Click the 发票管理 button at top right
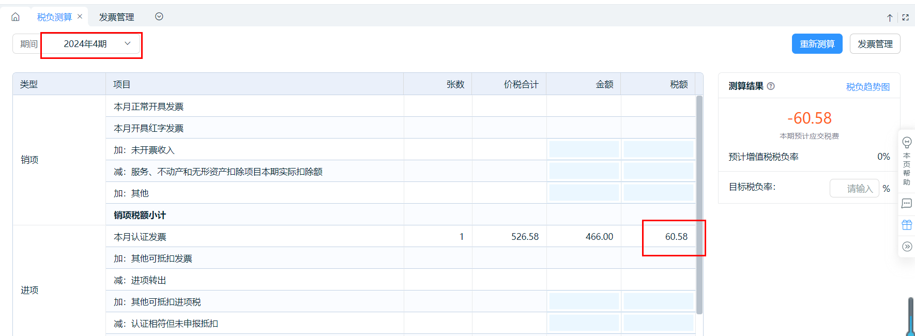 coord(875,44)
